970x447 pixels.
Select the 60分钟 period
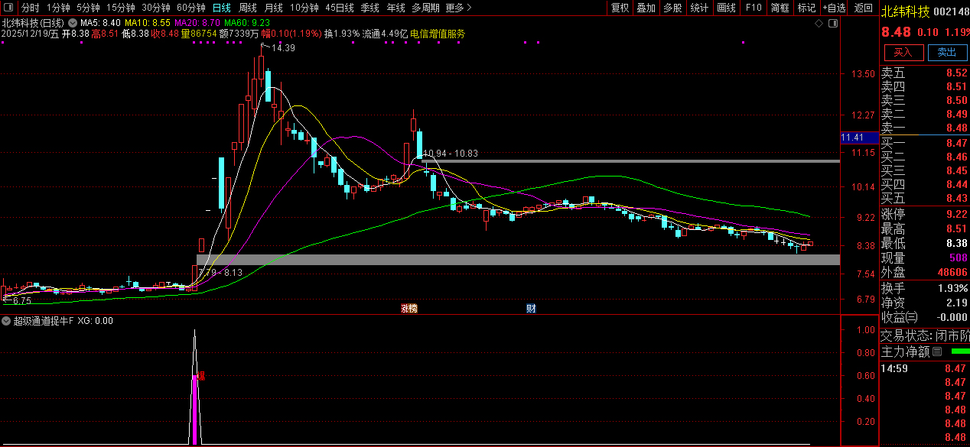191,8
